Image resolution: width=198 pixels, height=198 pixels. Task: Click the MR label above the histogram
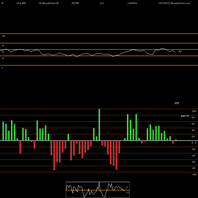[177, 103]
